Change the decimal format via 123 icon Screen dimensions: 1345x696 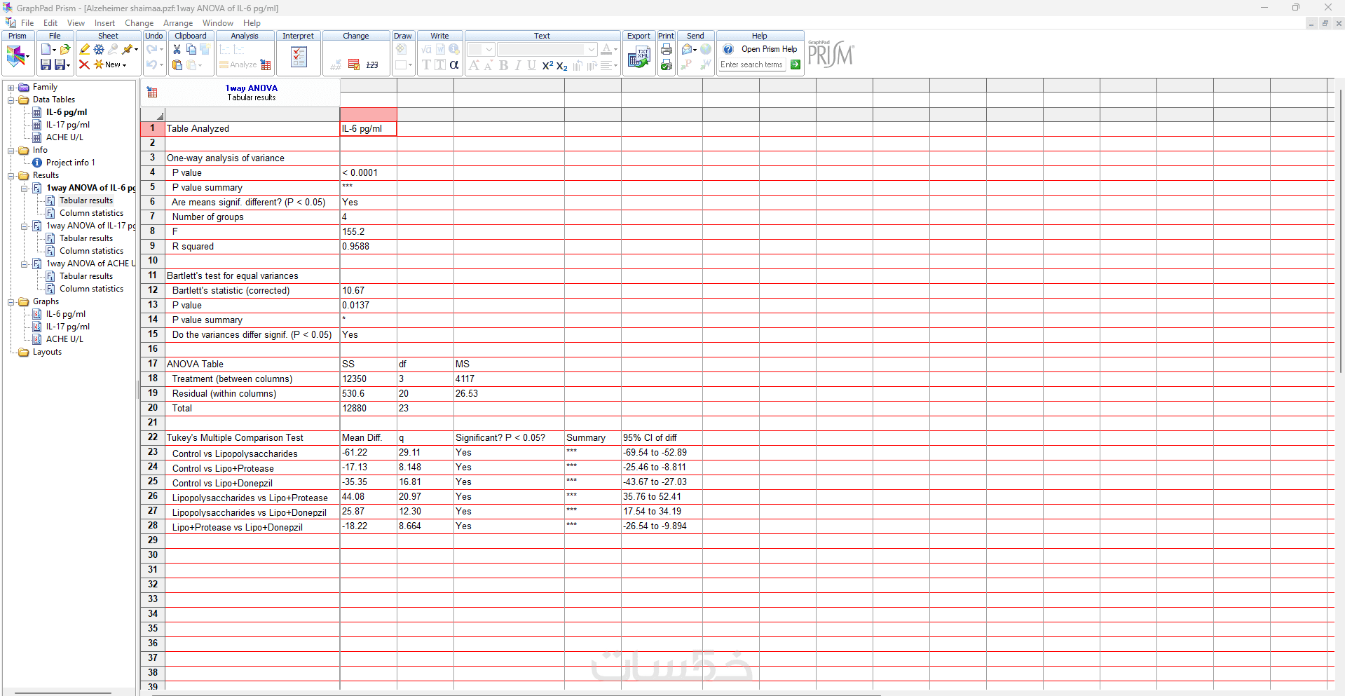372,64
